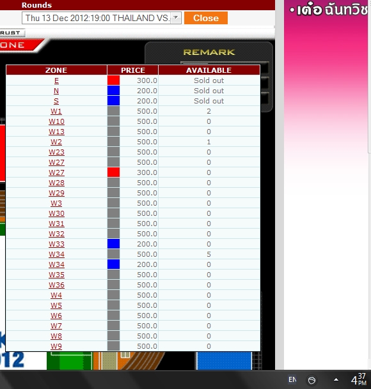Click the taskbar clock
The height and width of the screenshot is (389, 371).
pyautogui.click(x=359, y=379)
